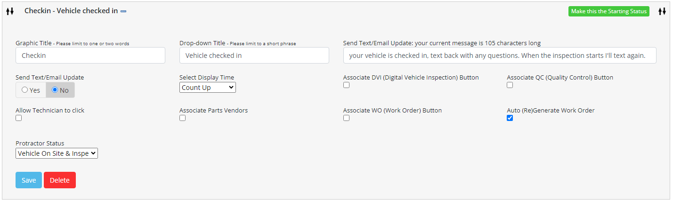Toggle the Associate QC Button checkbox
Image resolution: width=673 pixels, height=201 pixels.
coord(510,85)
